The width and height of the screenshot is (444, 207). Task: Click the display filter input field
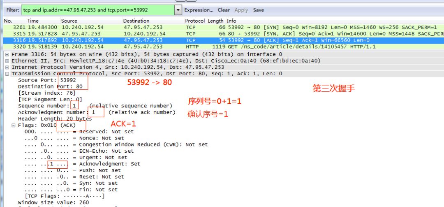(98, 10)
